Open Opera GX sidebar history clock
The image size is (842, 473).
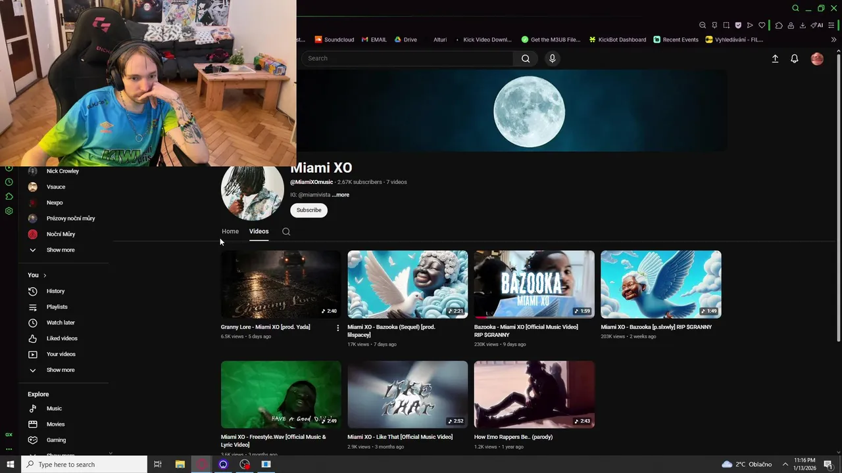pyautogui.click(x=9, y=182)
